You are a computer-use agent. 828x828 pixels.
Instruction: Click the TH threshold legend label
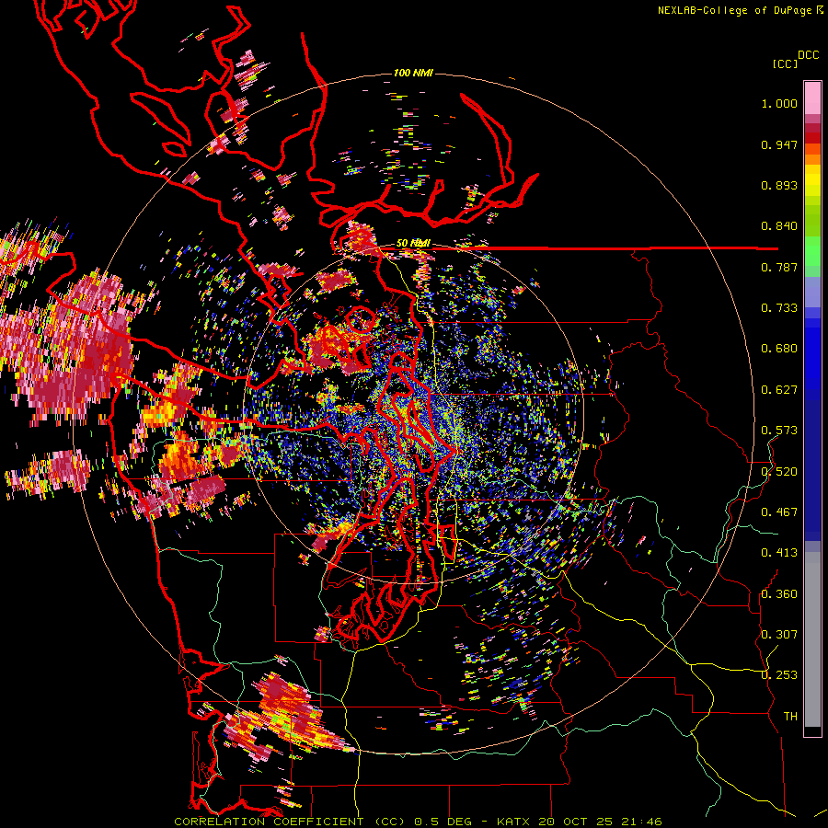(x=790, y=717)
